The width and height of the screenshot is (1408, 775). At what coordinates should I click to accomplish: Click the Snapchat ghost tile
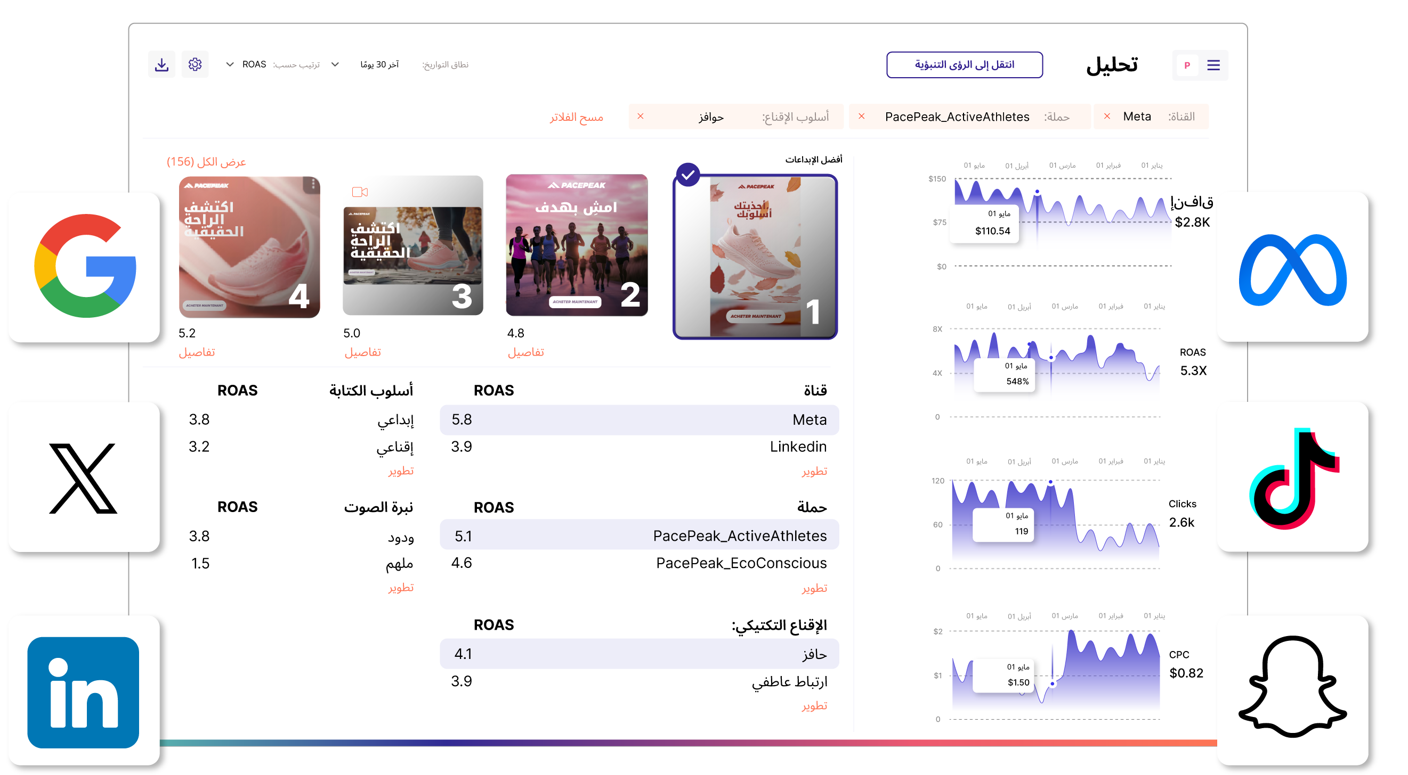tap(1293, 689)
